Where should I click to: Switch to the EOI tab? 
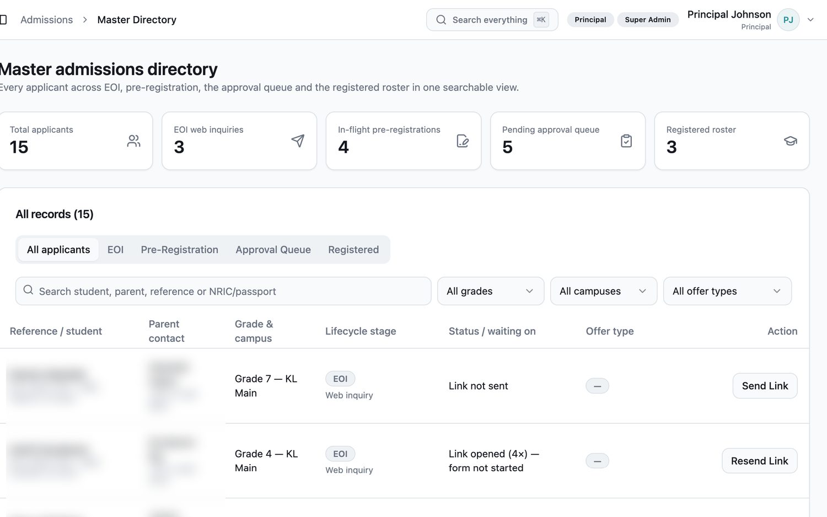point(115,250)
